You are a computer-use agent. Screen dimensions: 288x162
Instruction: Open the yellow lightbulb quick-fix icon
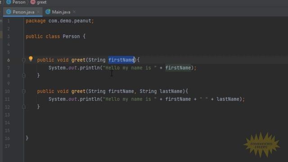coord(31,59)
